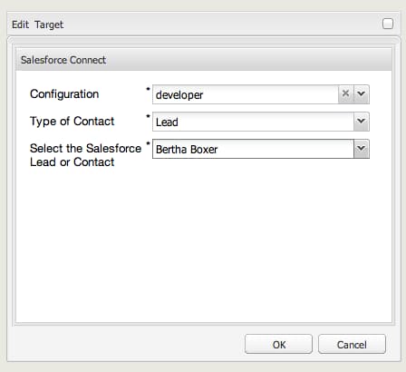This screenshot has height=372, width=406.
Task: Click the Edit Target dialog title
Action: pos(38,24)
